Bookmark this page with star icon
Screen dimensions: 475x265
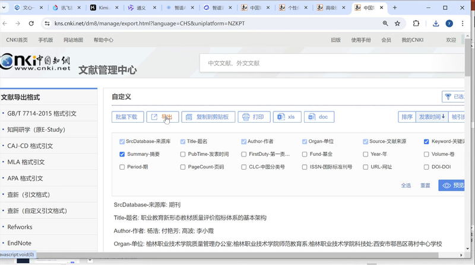tap(397, 23)
